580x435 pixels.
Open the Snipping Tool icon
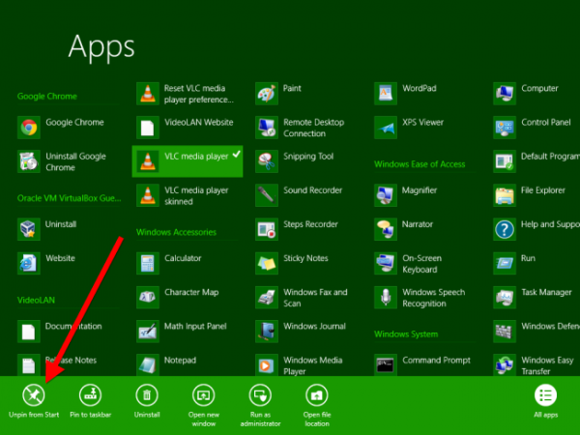(x=267, y=161)
